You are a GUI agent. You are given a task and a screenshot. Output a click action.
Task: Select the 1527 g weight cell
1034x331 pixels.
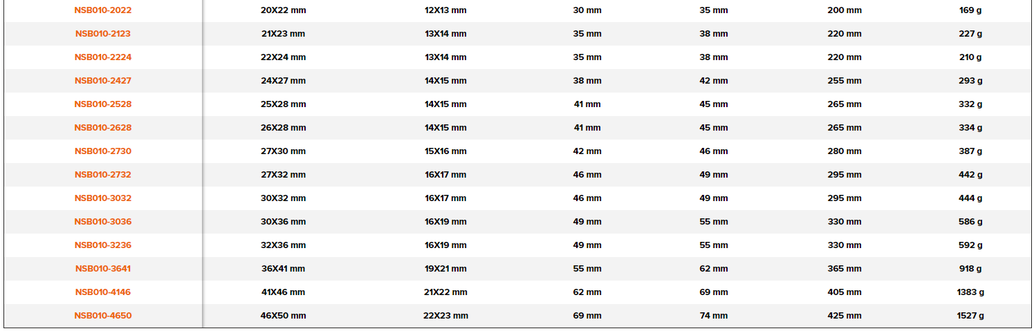(970, 316)
